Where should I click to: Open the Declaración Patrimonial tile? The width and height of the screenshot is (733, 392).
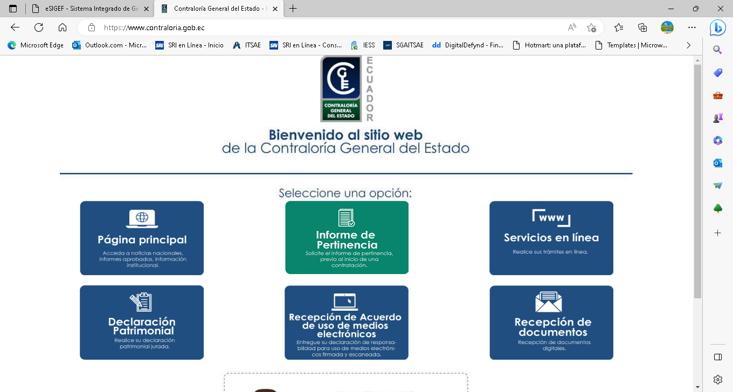142,322
